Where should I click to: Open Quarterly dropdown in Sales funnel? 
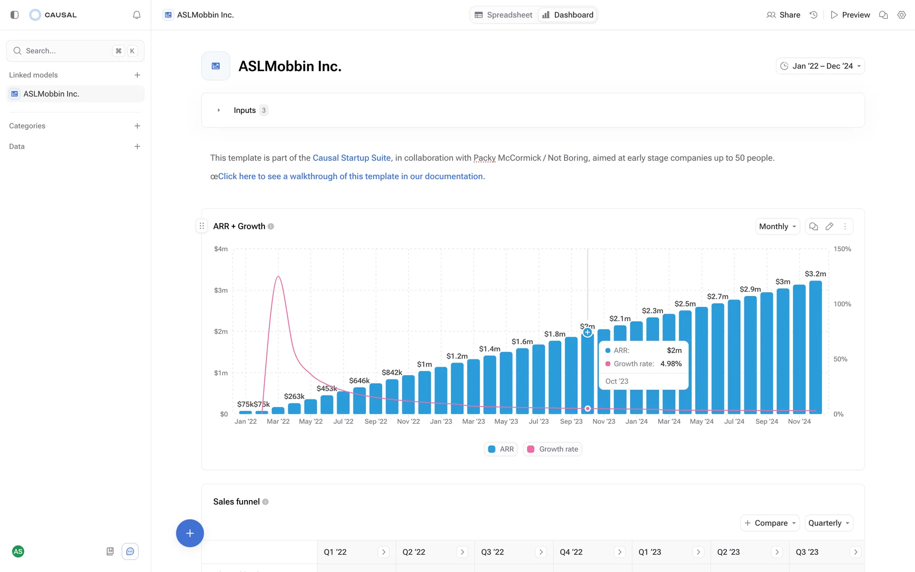[828, 523]
